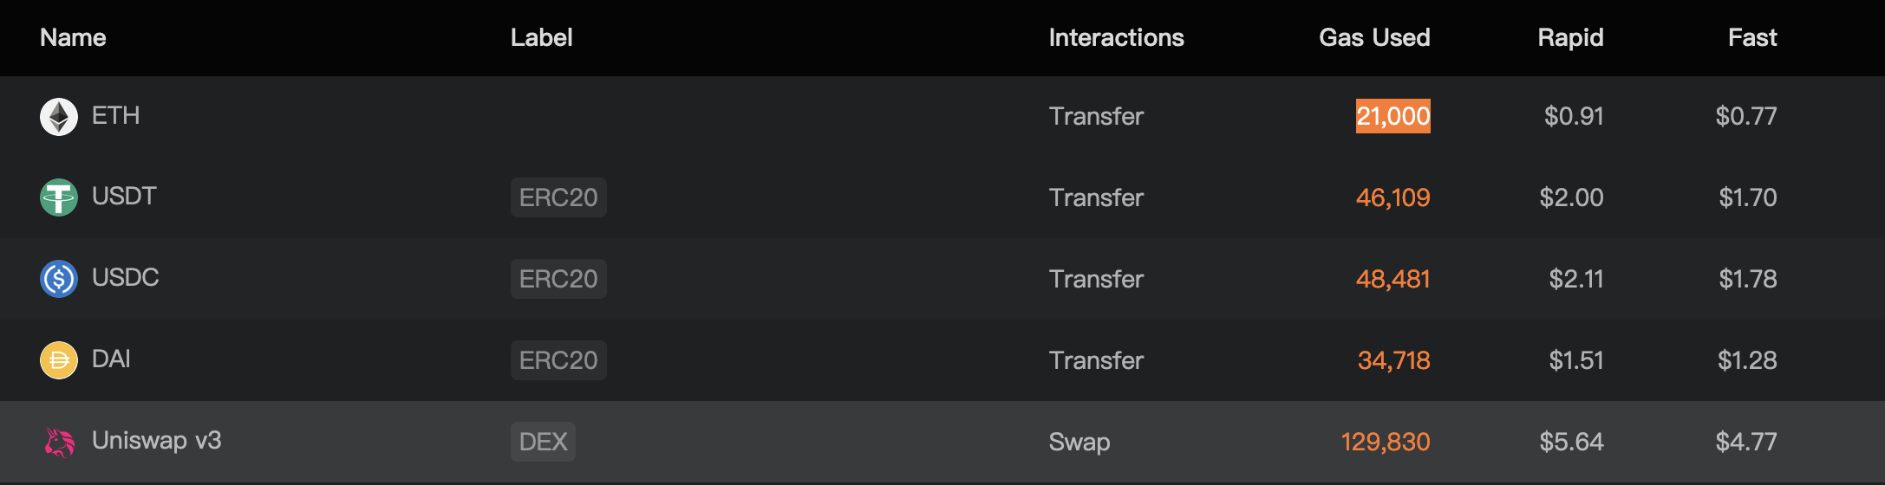Click the ERC20 tag in USDC row
This screenshot has height=485, width=1885.
click(x=558, y=279)
